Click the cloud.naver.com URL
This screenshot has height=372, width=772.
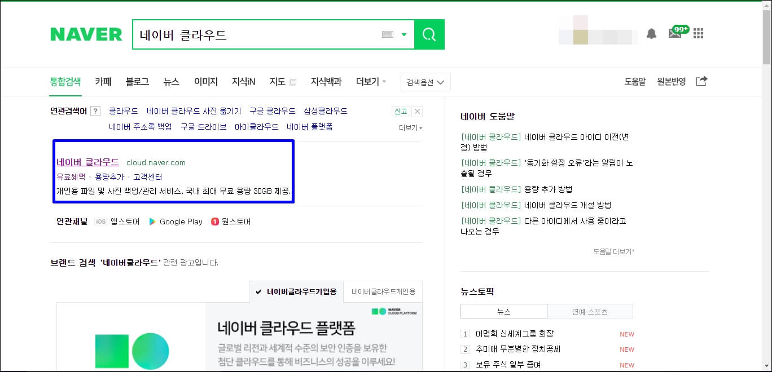pos(156,162)
